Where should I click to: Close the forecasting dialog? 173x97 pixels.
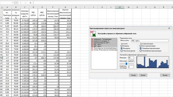point(169,28)
